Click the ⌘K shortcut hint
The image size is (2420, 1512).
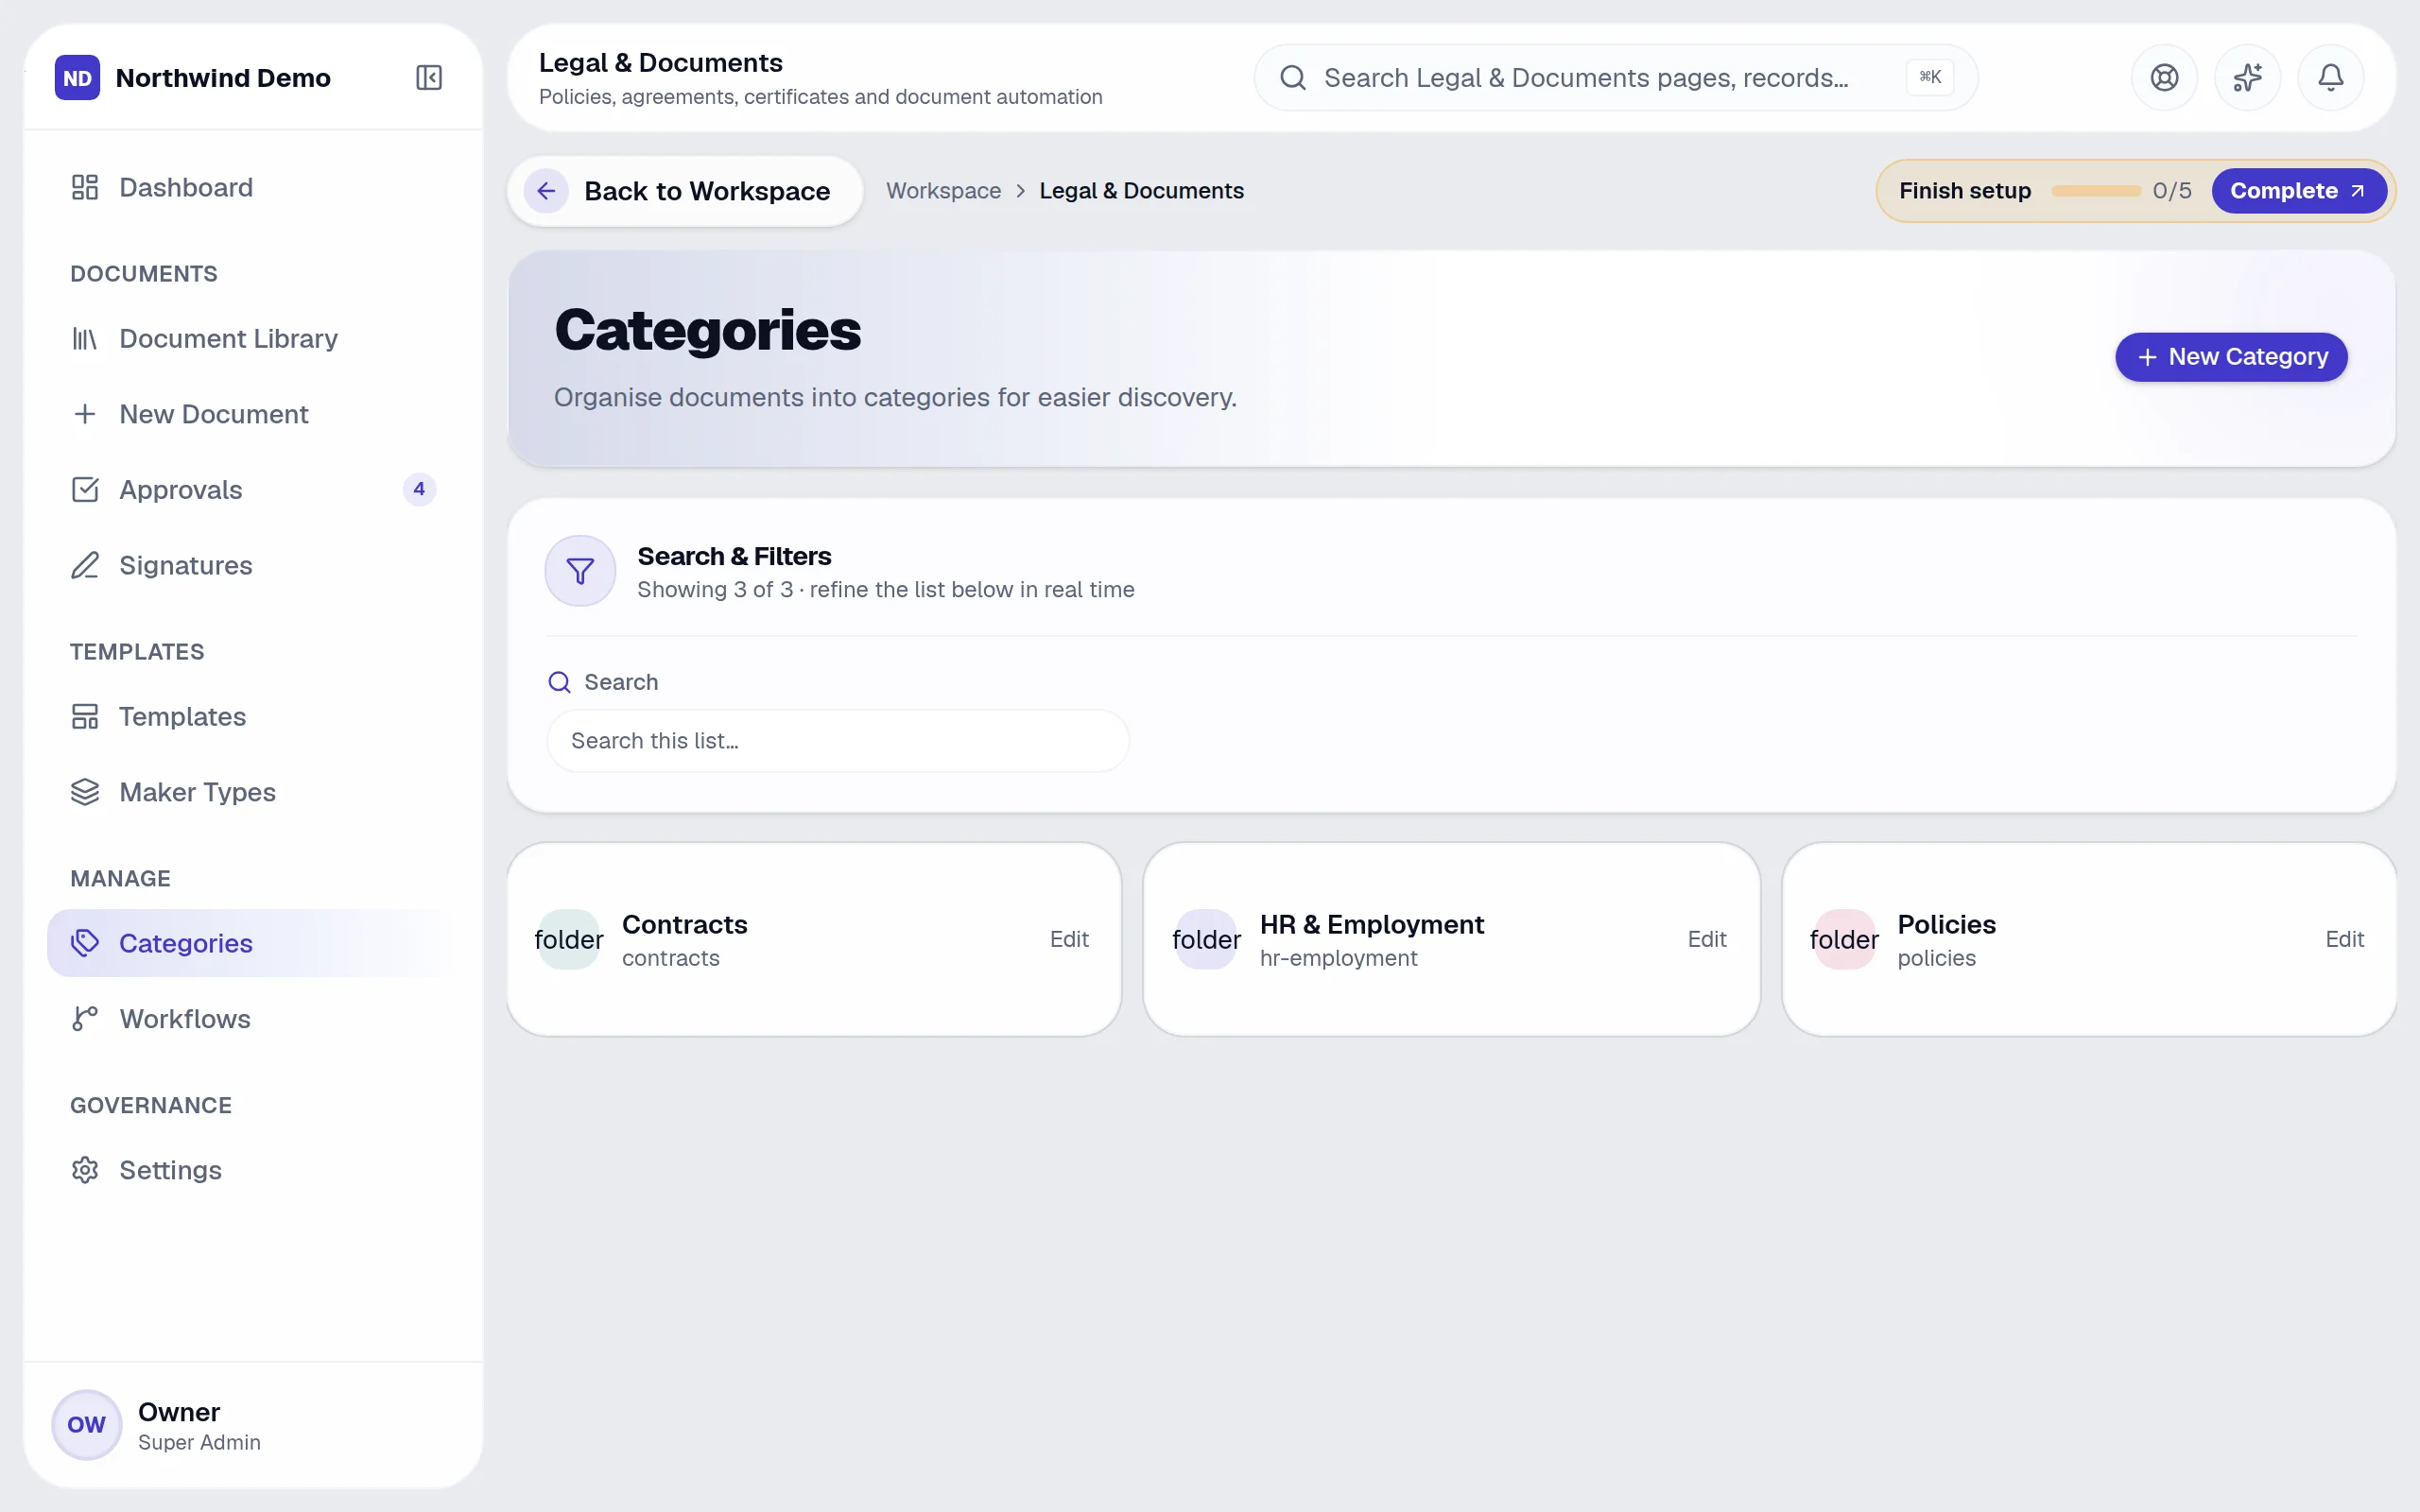pyautogui.click(x=1929, y=77)
